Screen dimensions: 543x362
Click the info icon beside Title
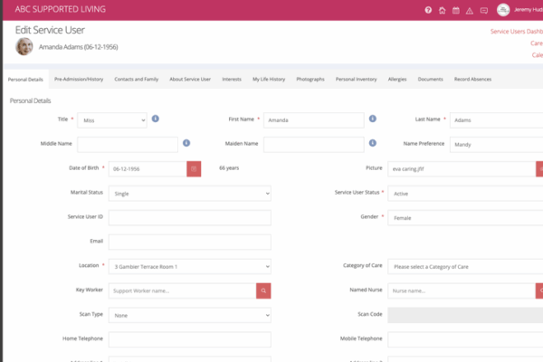click(x=156, y=119)
